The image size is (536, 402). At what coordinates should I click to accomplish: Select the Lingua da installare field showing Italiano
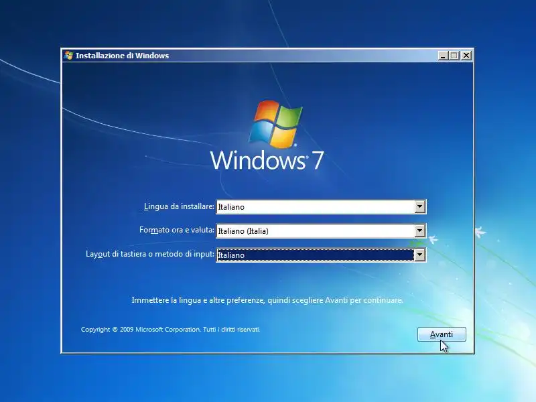[x=321, y=207]
